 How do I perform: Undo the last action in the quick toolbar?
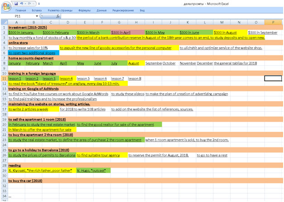pos(22,4)
